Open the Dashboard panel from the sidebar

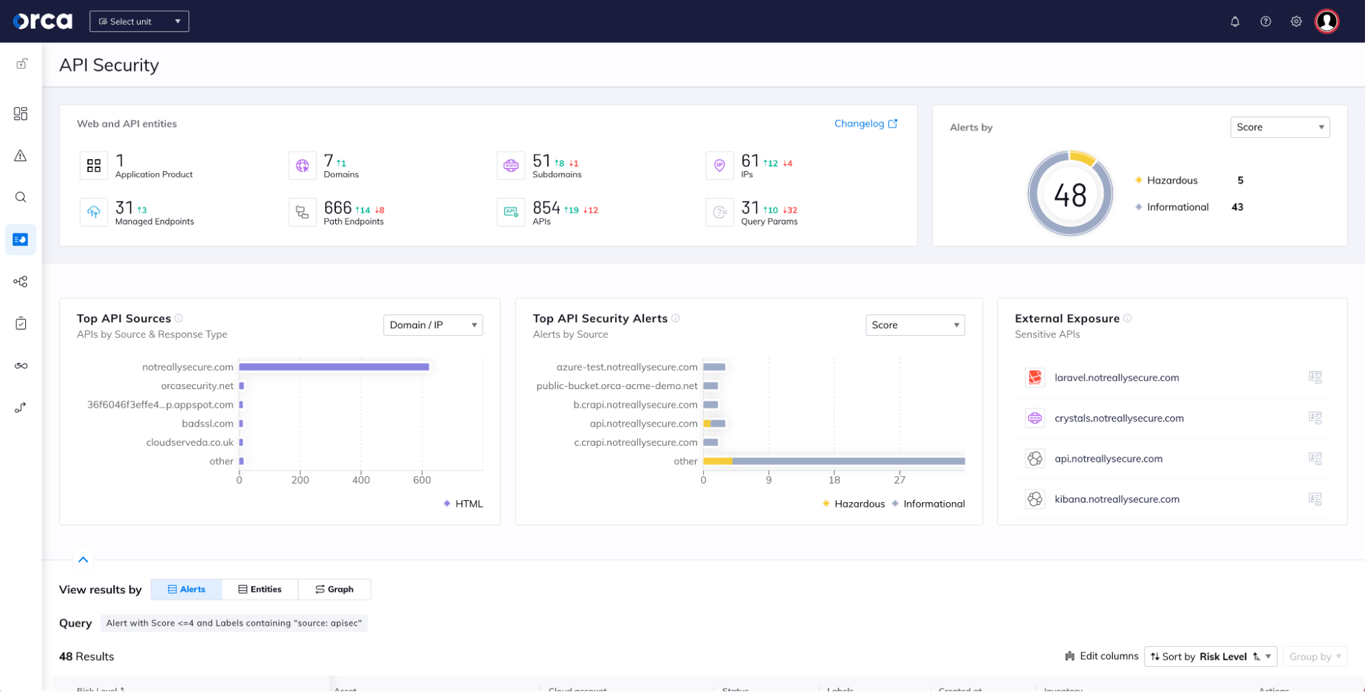point(20,113)
